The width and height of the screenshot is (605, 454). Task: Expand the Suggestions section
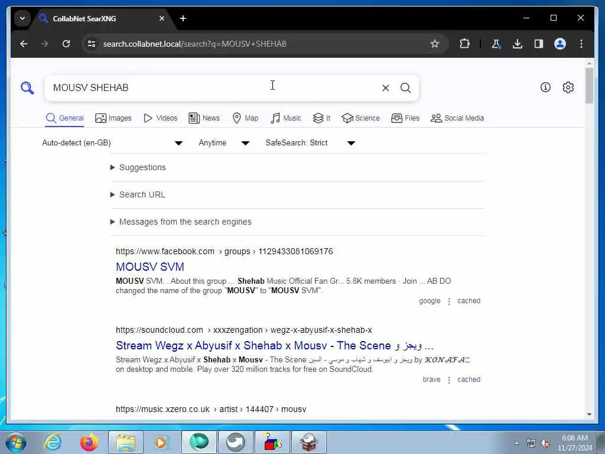coord(138,167)
